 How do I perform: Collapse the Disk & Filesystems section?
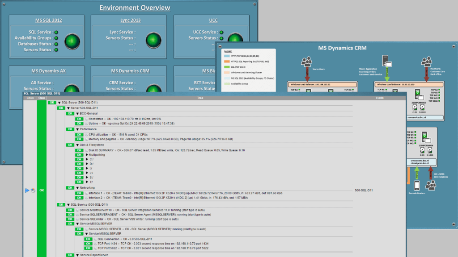77,145
